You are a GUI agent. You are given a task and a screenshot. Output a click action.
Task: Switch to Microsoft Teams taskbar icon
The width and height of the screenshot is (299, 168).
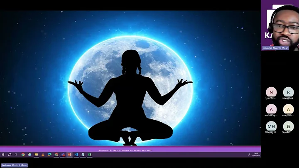(63, 155)
